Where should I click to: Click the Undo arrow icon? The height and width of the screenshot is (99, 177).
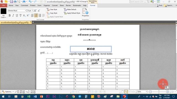[x=30, y=2]
